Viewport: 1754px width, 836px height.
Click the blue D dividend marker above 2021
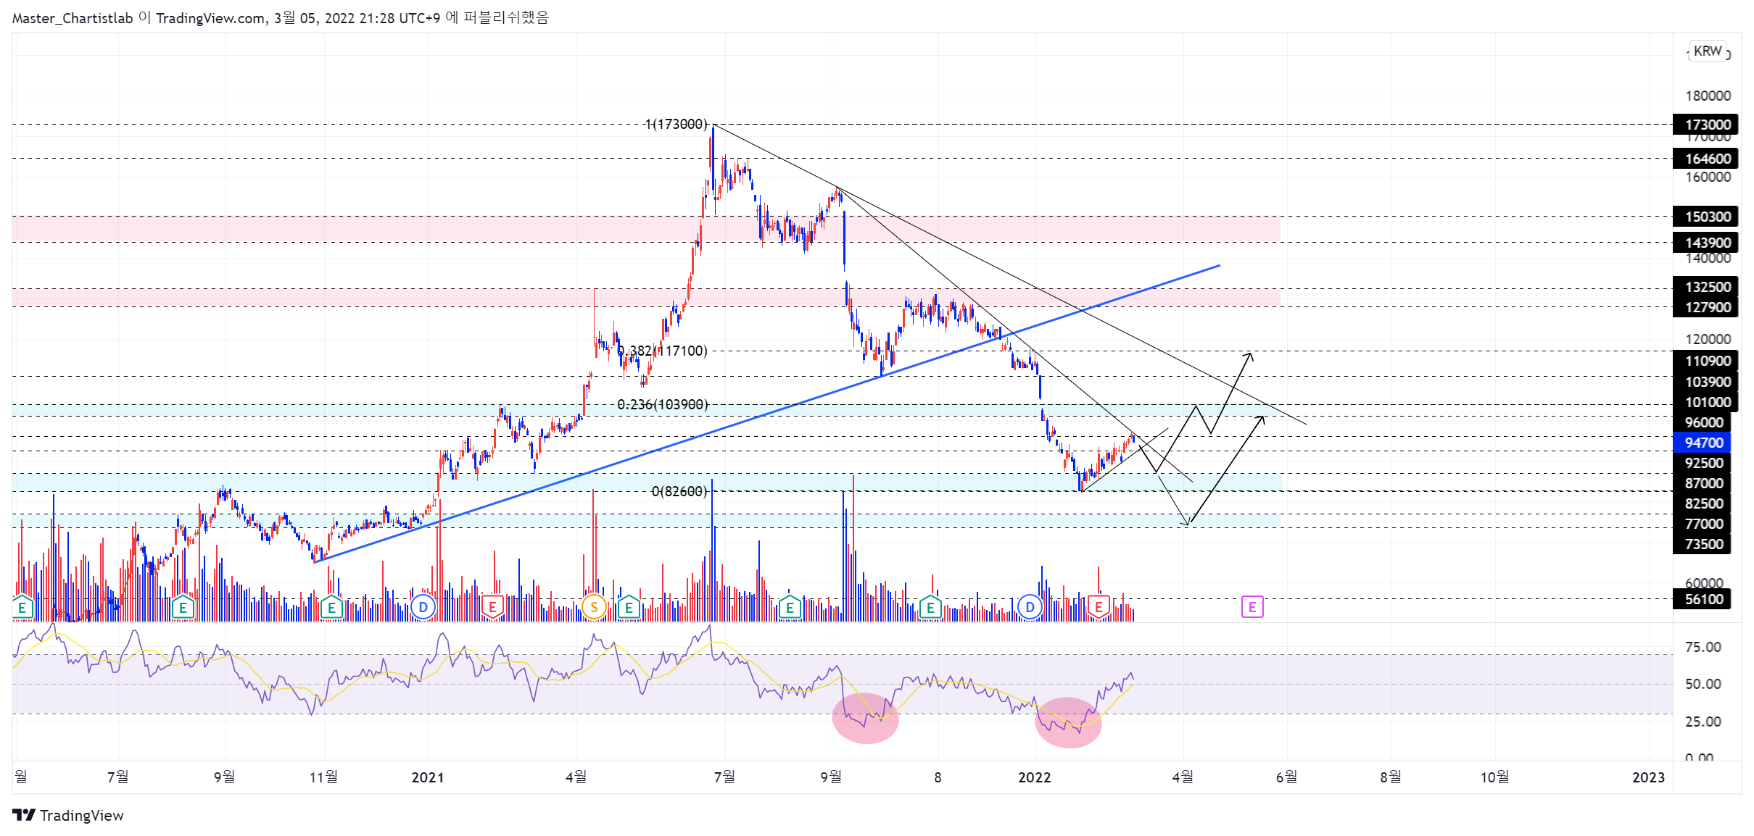[423, 607]
